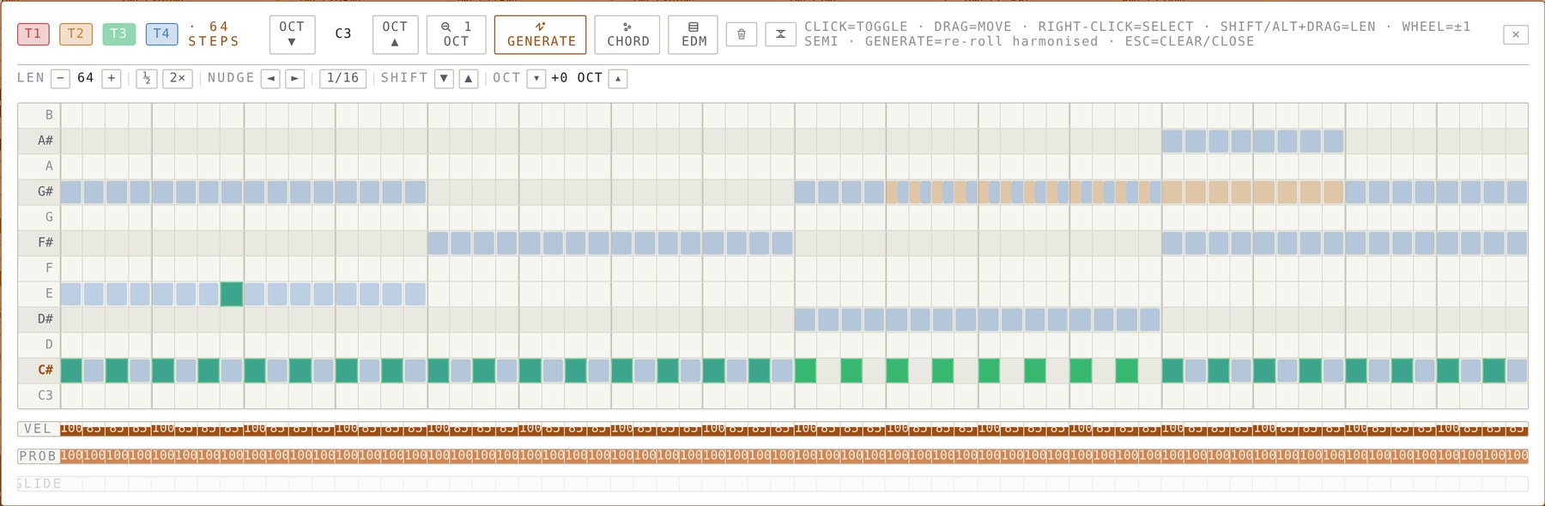This screenshot has width=1545, height=506.
Task: Nudge the pattern left with the ◄ arrow
Action: pos(270,78)
